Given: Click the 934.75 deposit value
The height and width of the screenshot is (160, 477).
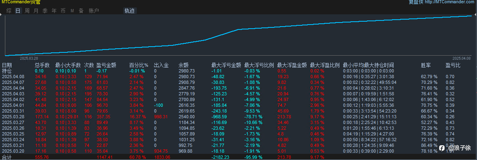Looking at the screenshot, I should pyautogui.click(x=161, y=151).
